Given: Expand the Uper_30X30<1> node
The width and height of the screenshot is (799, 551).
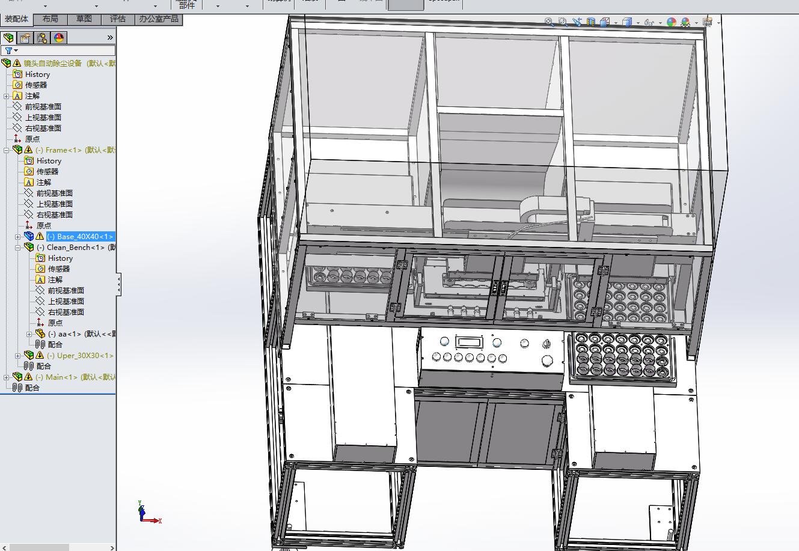Looking at the screenshot, I should click(17, 356).
